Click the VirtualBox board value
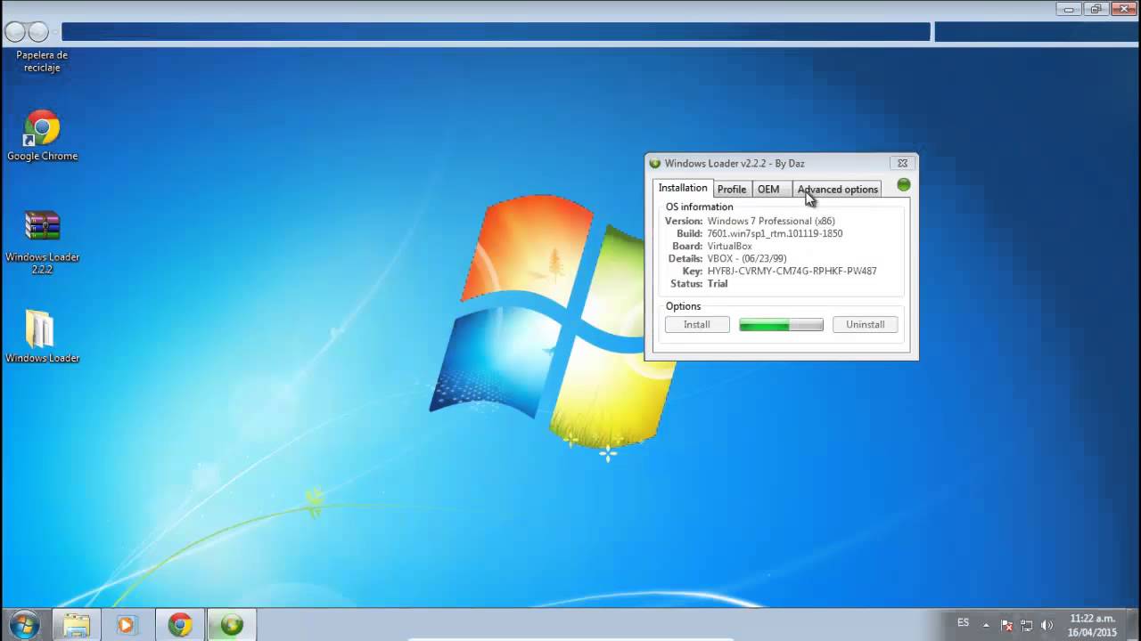The height and width of the screenshot is (641, 1141). 729,246
